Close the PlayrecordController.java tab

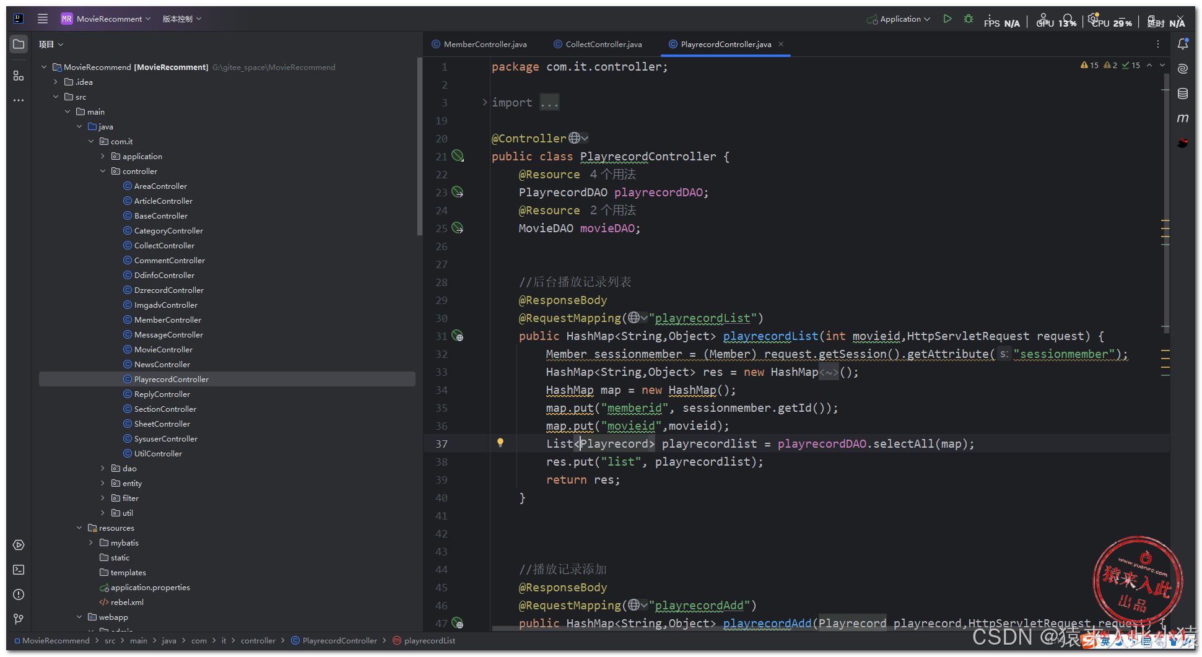(x=781, y=44)
